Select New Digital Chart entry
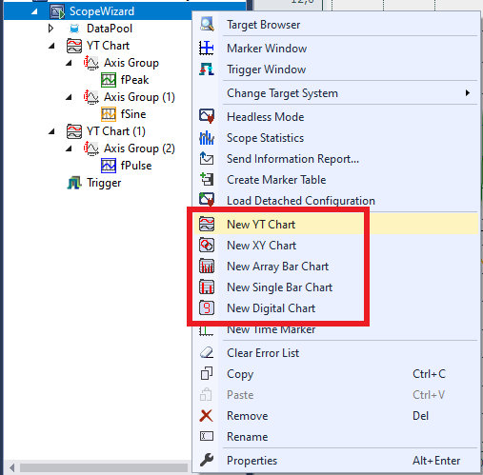 click(x=336, y=307)
